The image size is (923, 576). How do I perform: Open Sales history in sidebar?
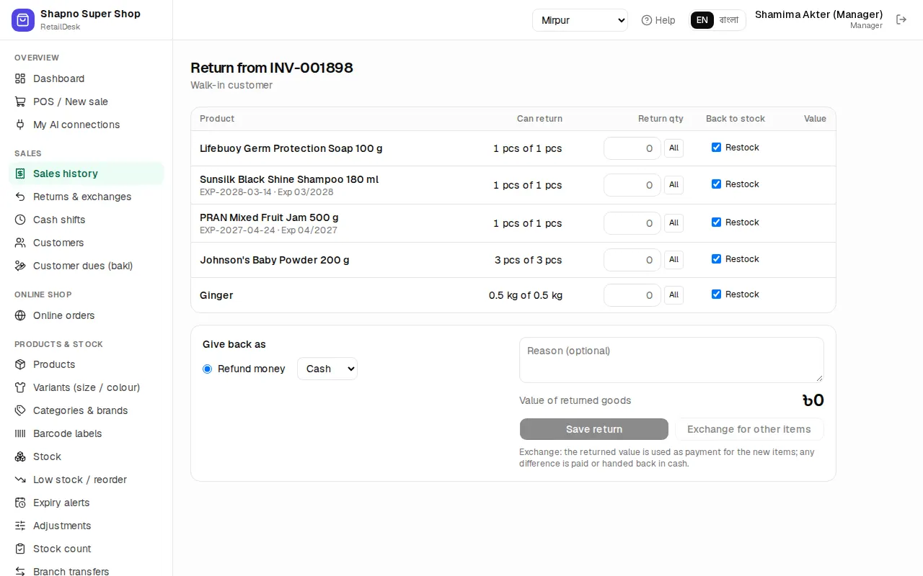(87, 174)
